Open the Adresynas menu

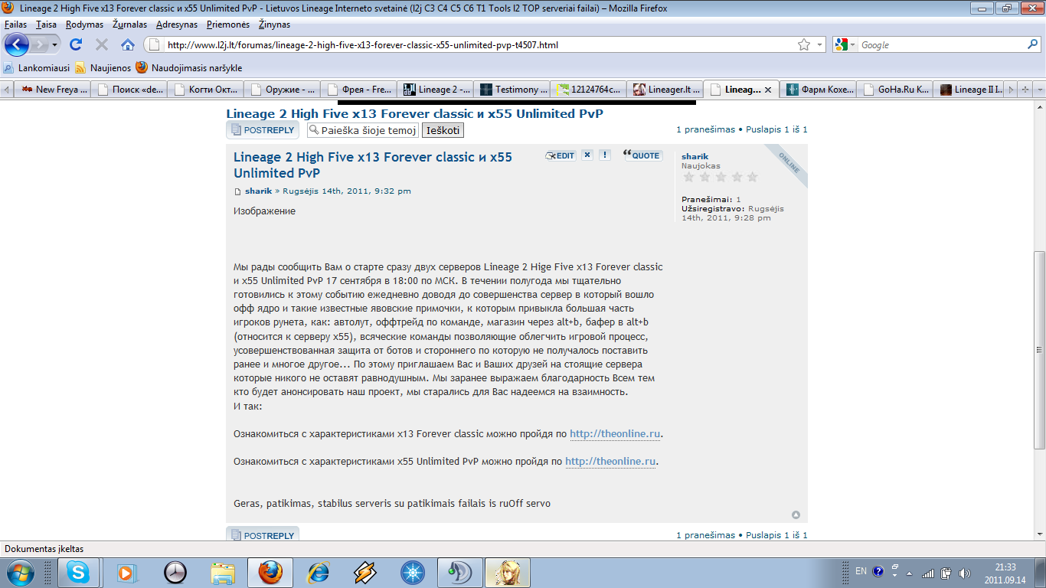176,24
